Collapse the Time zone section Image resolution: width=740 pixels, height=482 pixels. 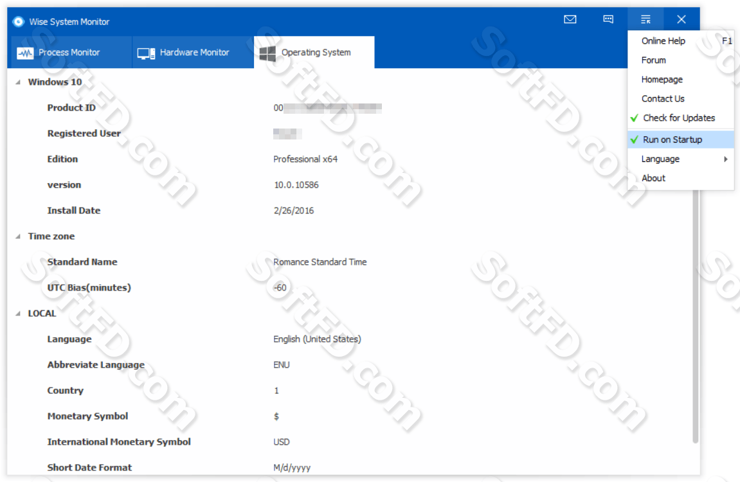(x=18, y=237)
